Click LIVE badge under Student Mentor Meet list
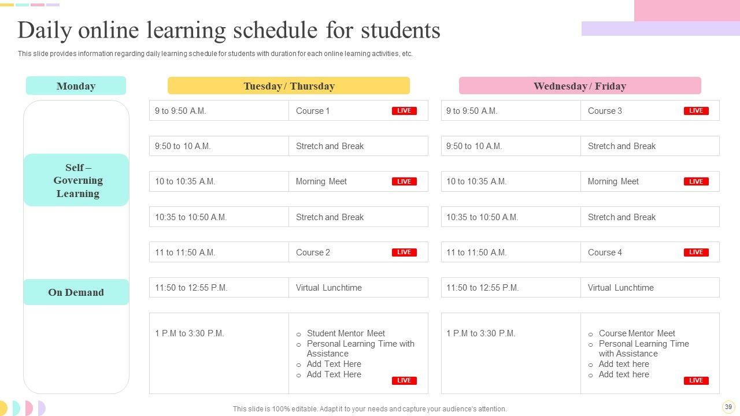 tap(404, 381)
